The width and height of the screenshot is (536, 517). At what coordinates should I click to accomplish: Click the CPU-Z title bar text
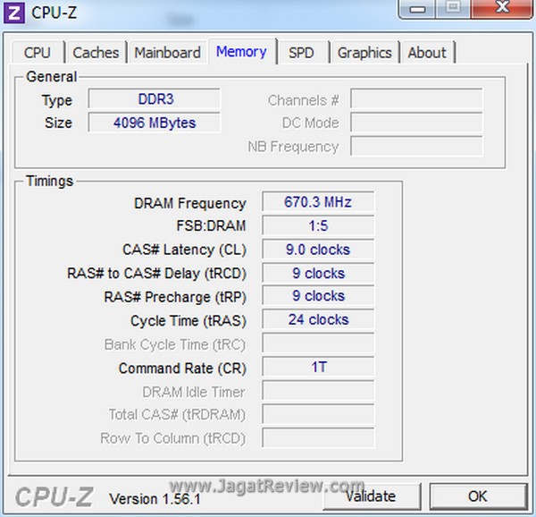54,13
